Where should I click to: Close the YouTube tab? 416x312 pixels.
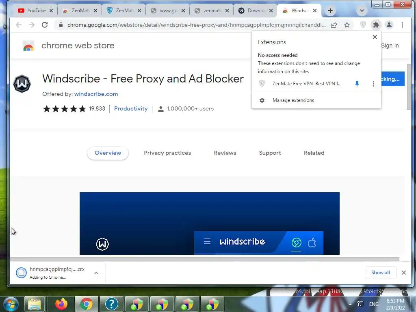pyautogui.click(x=51, y=11)
